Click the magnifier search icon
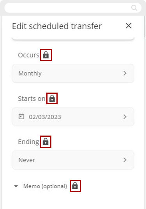This screenshot has height=209, width=146. click(x=134, y=8)
